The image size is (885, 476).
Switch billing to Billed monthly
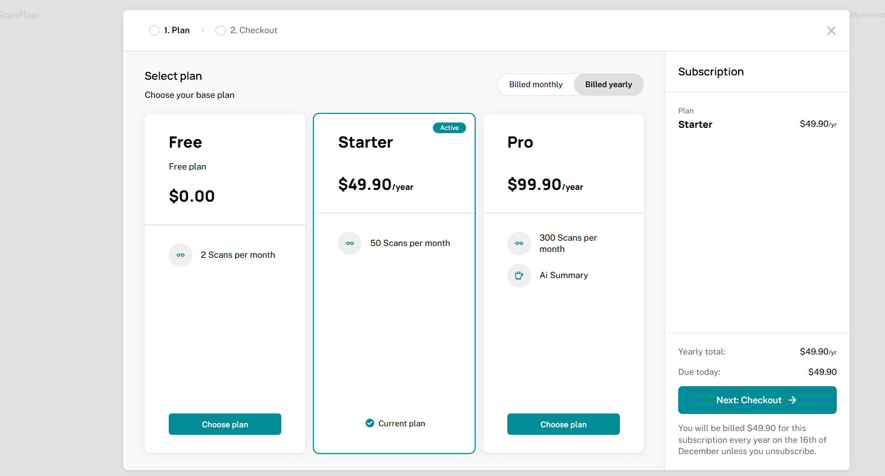(536, 84)
